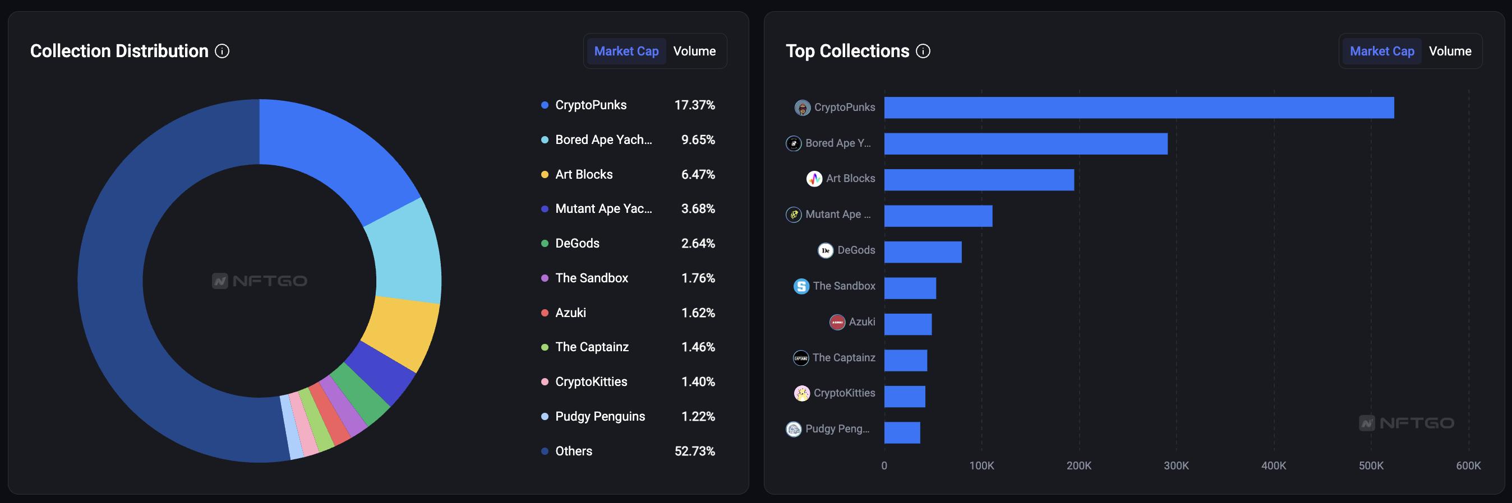Click the 300K axis label
1512x503 pixels.
(x=1176, y=465)
